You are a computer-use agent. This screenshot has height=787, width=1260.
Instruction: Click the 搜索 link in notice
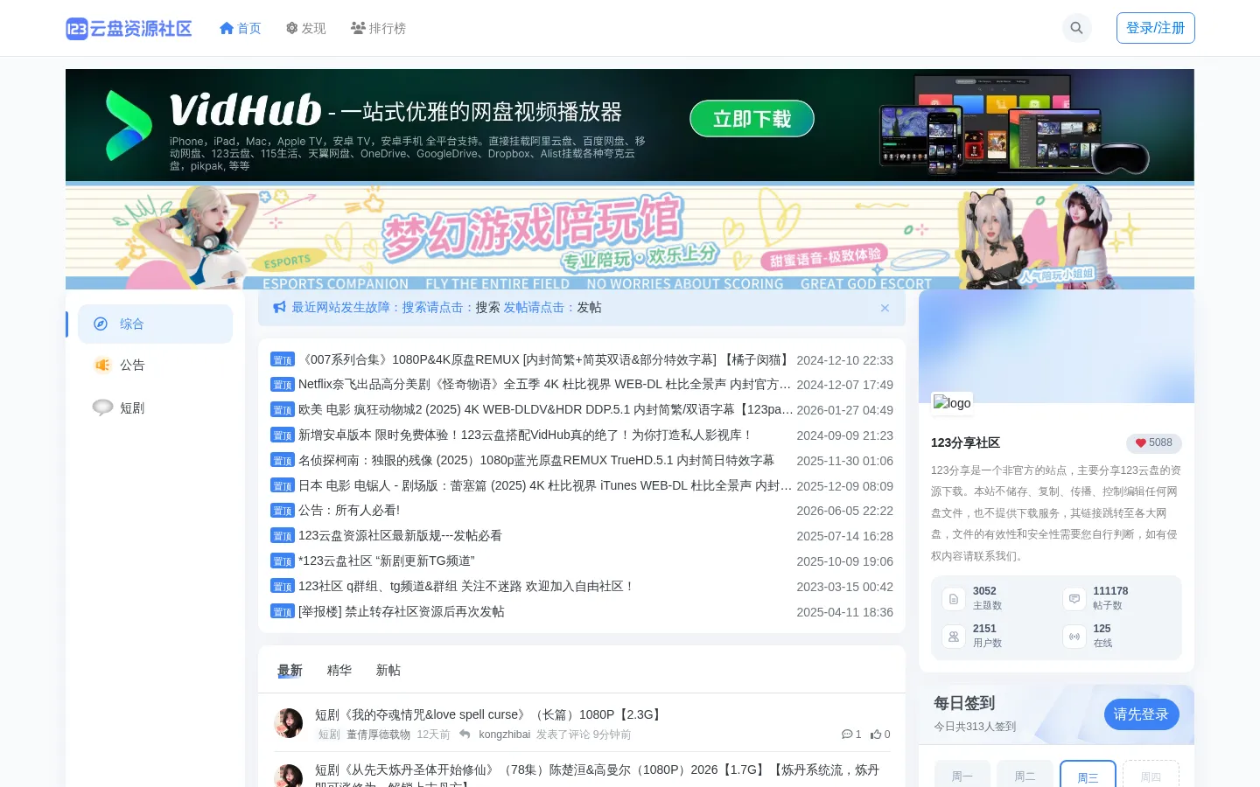487,308
